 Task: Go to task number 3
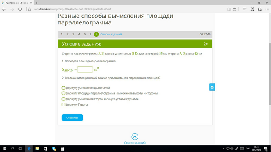(73, 34)
